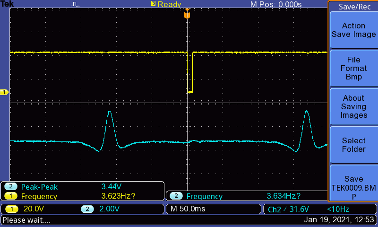Click the pulse trigger icon at top
Image resolution: width=378 pixels, height=227 pixels.
[76, 4]
